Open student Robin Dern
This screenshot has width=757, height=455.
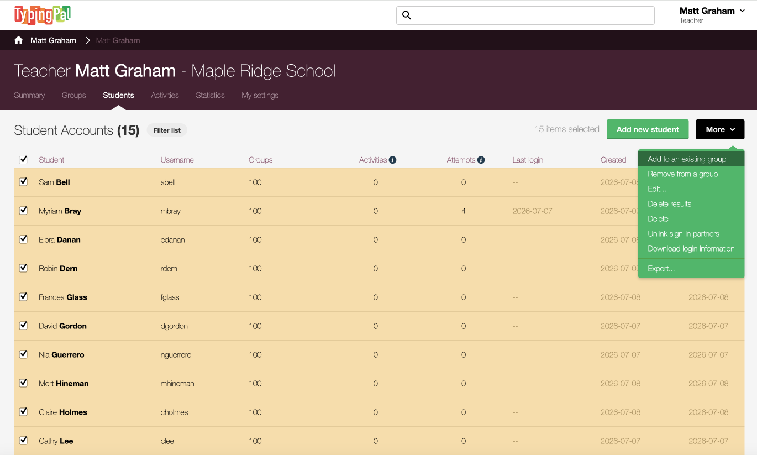tap(58, 268)
